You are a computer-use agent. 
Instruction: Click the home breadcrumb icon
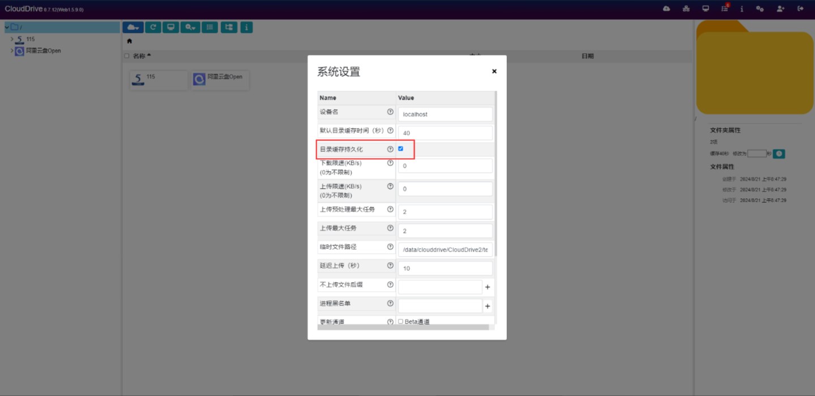(x=129, y=41)
